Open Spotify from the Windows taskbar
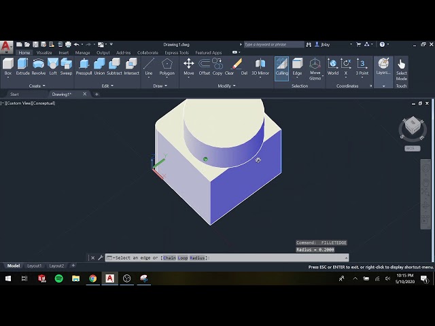This screenshot has width=435, height=326. (x=59, y=278)
